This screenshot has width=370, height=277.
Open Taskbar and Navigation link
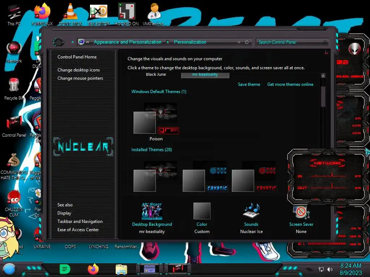80,221
